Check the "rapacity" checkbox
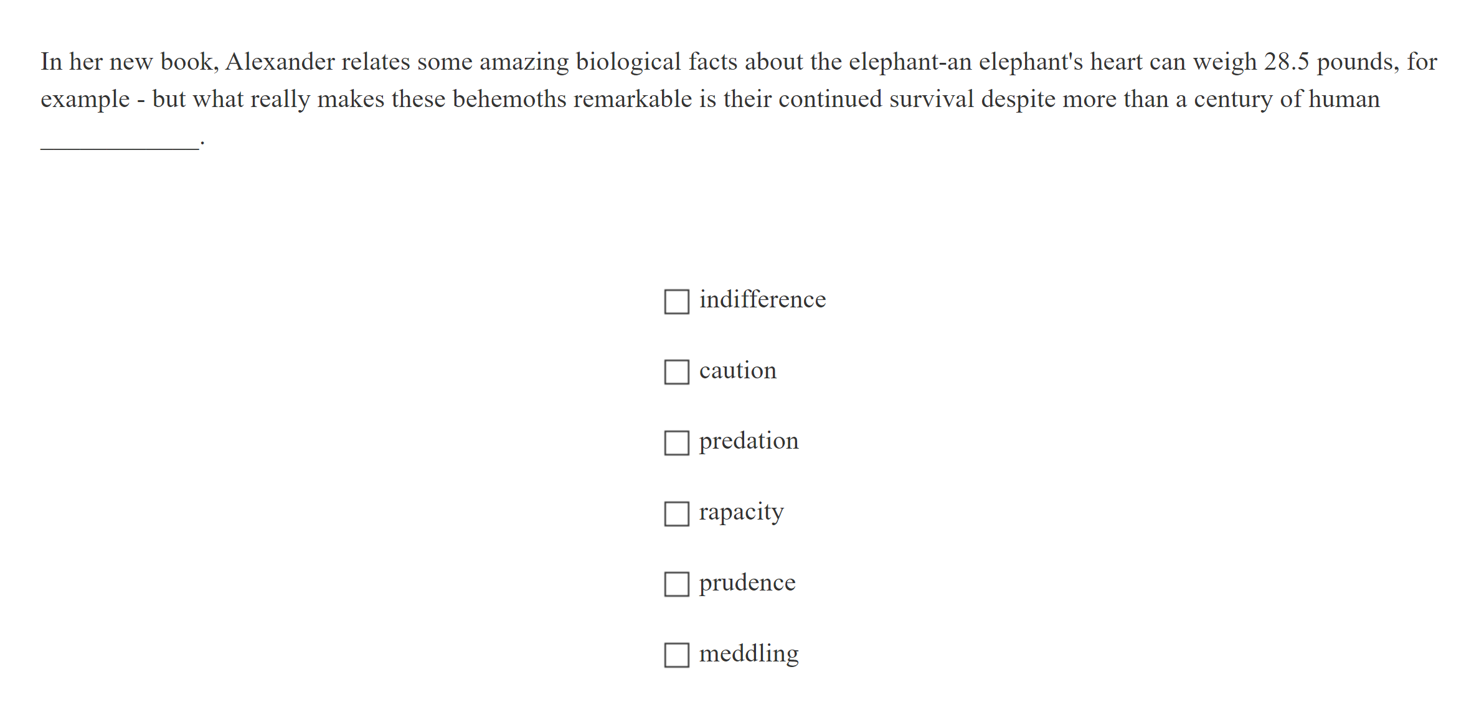This screenshot has width=1479, height=705. (x=676, y=515)
